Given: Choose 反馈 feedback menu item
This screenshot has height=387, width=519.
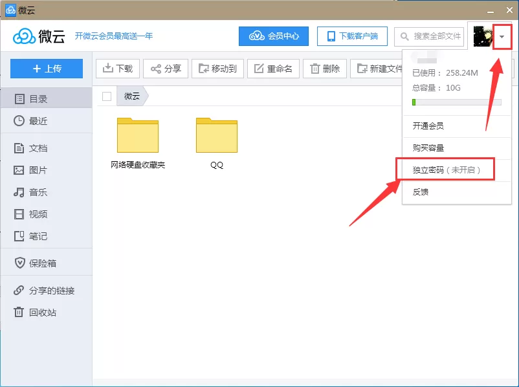Looking at the screenshot, I should point(456,192).
